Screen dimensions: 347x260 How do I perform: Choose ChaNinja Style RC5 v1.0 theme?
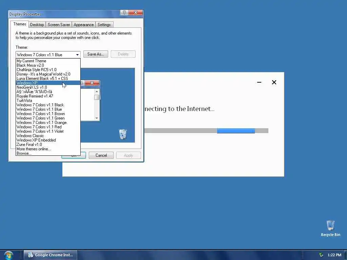click(48, 70)
